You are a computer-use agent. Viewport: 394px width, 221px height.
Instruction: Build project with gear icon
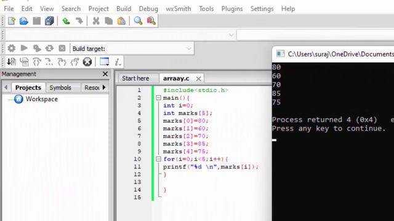click(11, 48)
